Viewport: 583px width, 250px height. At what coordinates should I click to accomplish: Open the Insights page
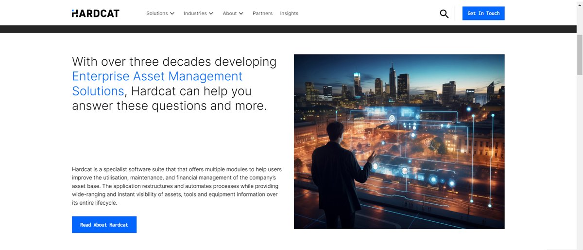289,13
